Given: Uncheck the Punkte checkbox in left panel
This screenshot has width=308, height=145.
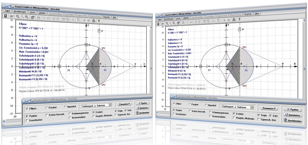Looking at the screenshot, I should coord(27,116).
